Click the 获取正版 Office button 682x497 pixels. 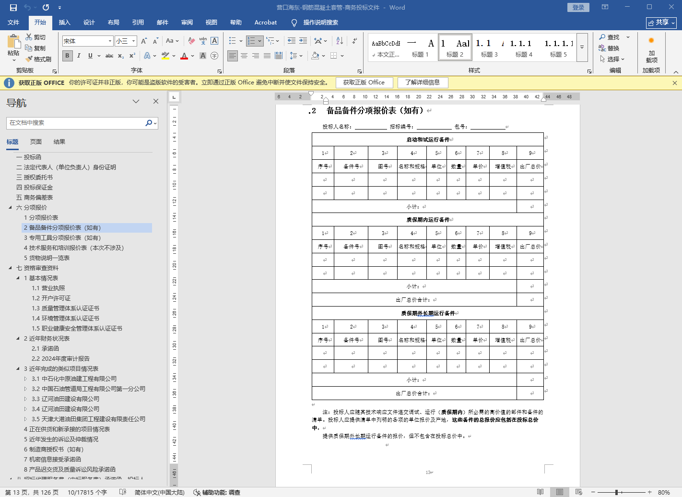(364, 83)
